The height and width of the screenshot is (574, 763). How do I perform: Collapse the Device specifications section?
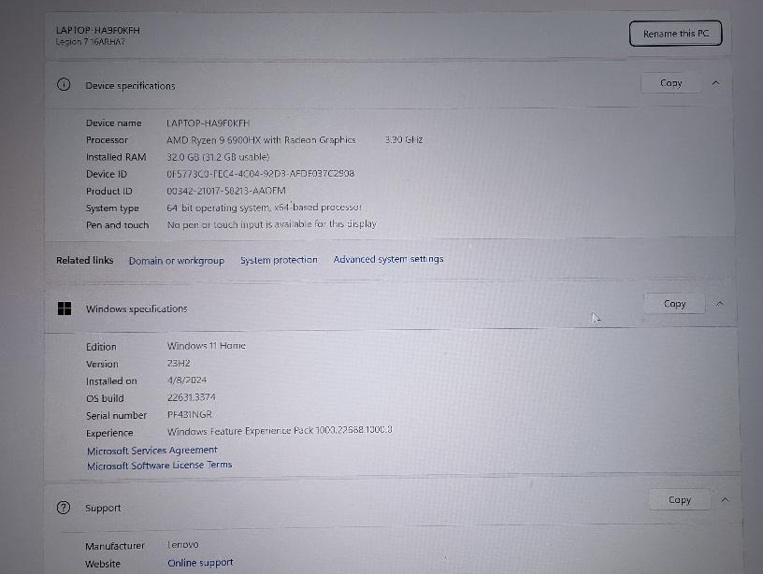coord(715,83)
